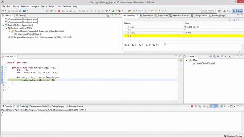Switch to the Interactive Console tab
Viewport: 244px width, 137px height.
coord(179,16)
